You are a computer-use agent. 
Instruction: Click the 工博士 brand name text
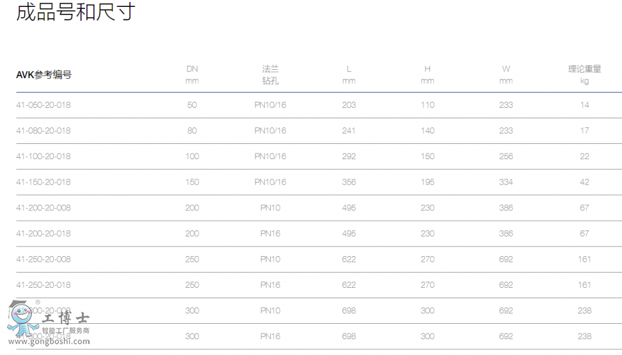coord(67,319)
